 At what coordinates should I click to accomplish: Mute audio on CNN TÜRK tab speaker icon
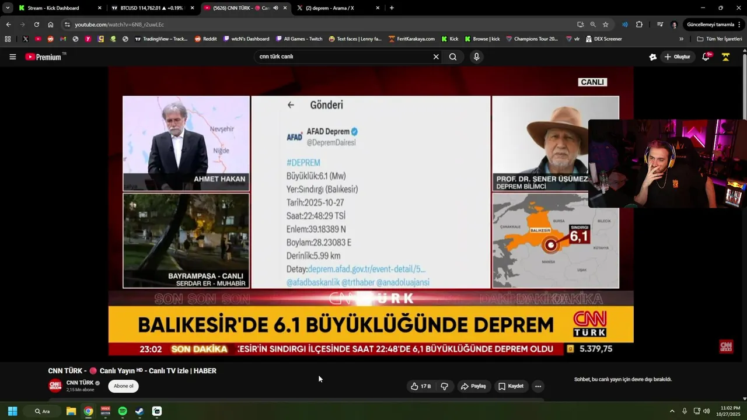tap(275, 8)
